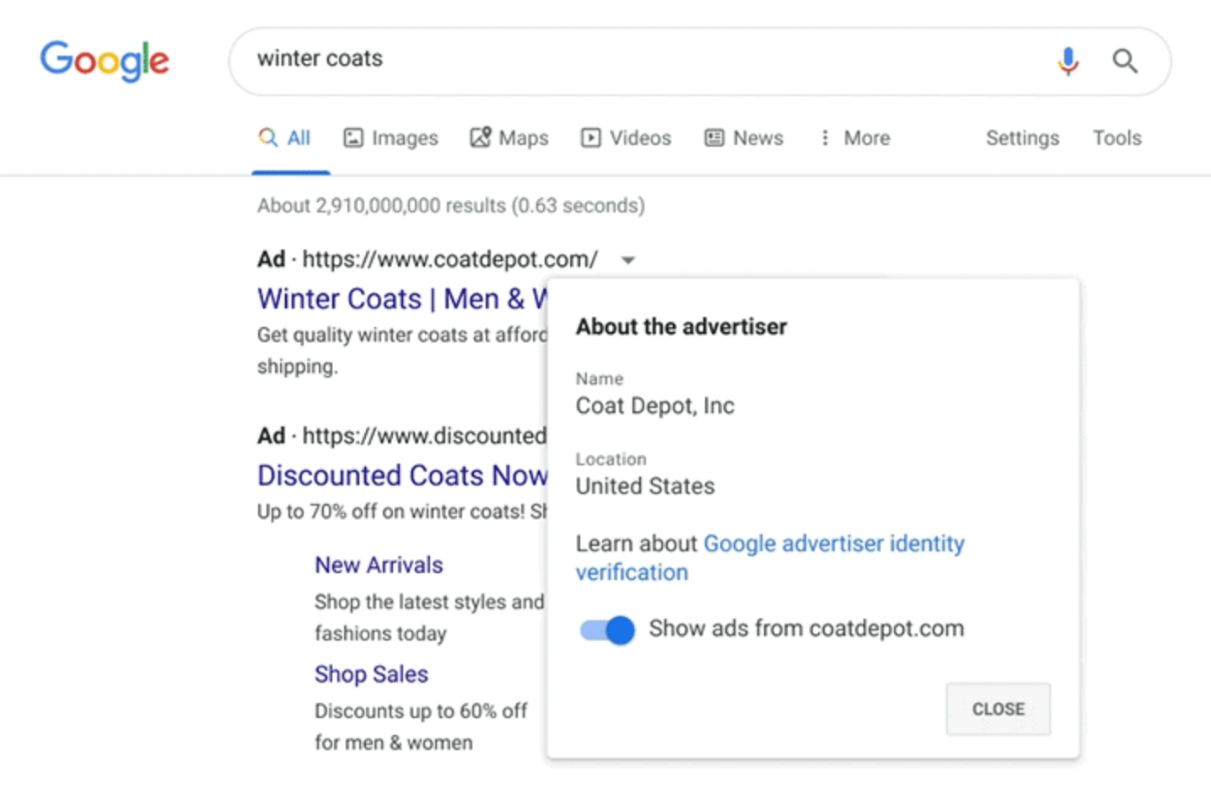The image size is (1211, 799).
Task: Disable Show ads from coatdepot.com toggle
Action: (x=607, y=630)
